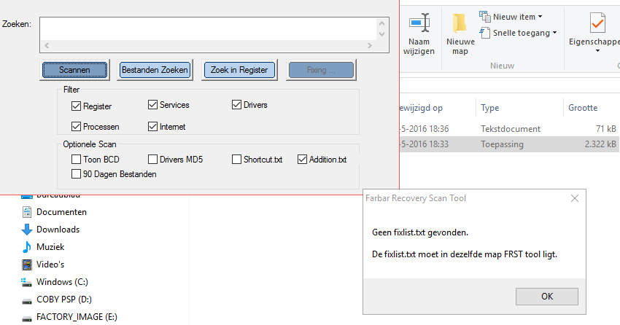The image size is (620, 325).
Task: Open the Windows (C:) drive
Action: click(62, 282)
